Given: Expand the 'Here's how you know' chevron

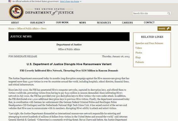Looking at the screenshot, I should [x=81, y=2].
